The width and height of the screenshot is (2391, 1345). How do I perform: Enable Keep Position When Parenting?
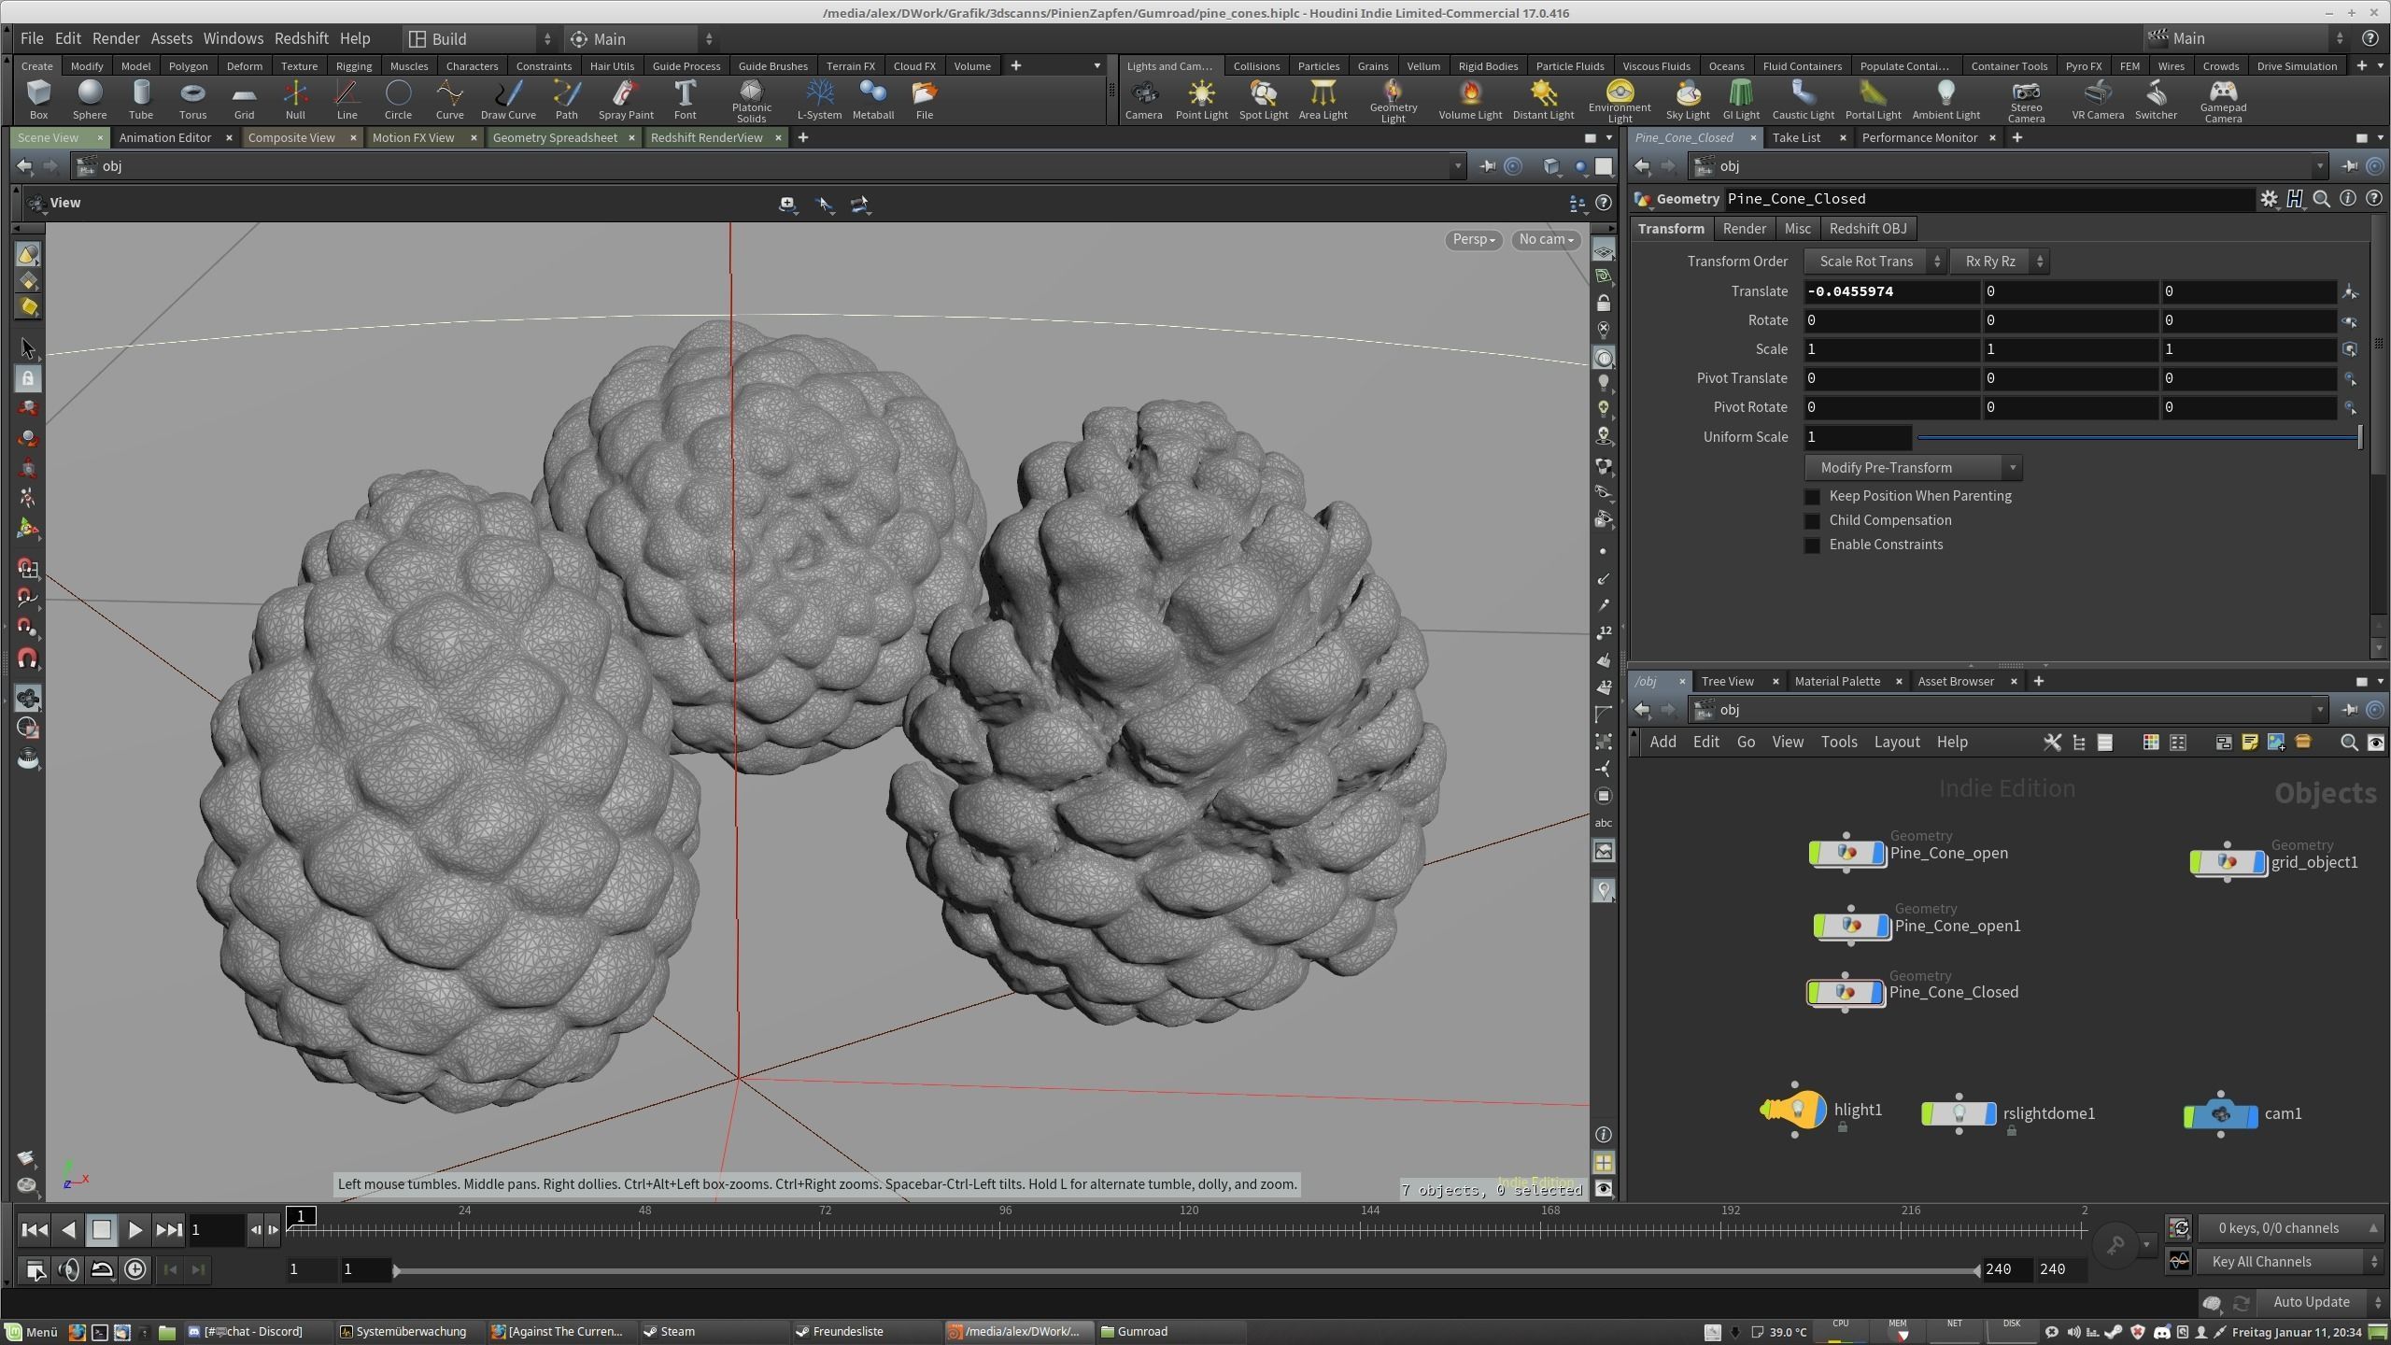coord(1812,497)
